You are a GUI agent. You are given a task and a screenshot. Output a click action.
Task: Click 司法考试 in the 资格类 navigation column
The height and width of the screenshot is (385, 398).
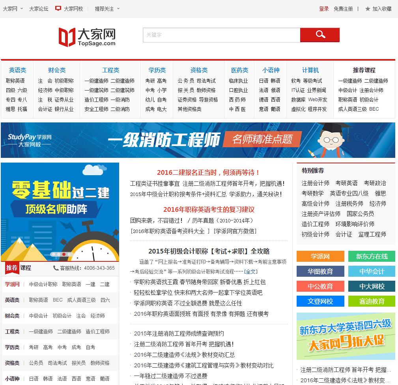click(206, 81)
